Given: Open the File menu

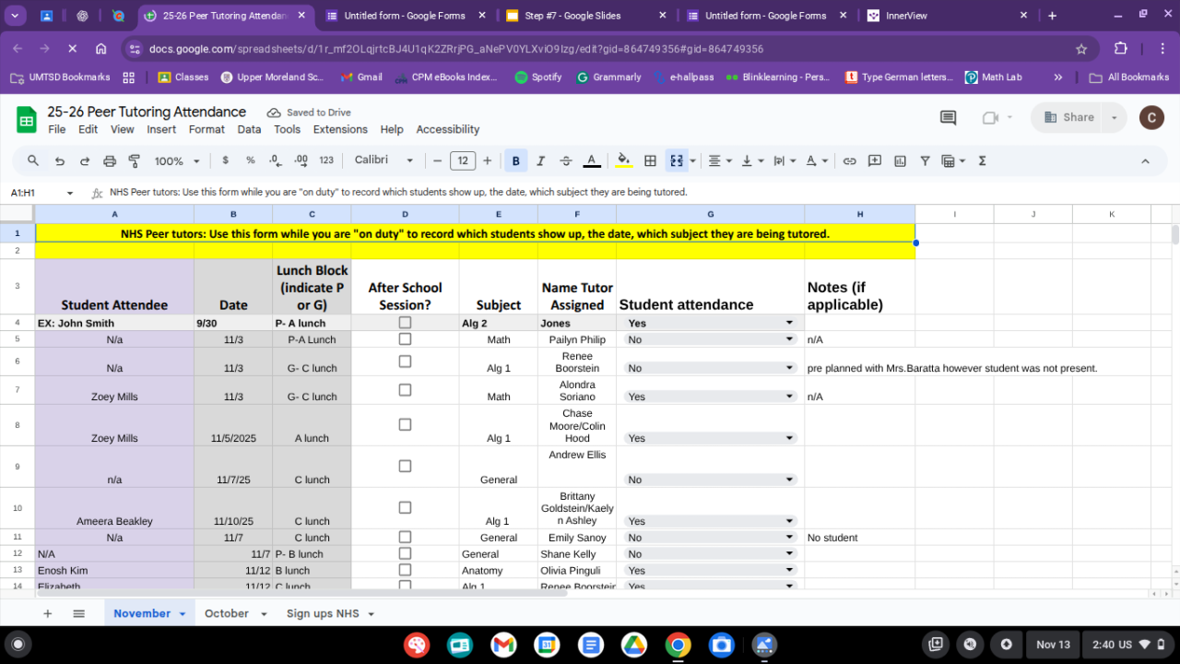Looking at the screenshot, I should [x=57, y=129].
